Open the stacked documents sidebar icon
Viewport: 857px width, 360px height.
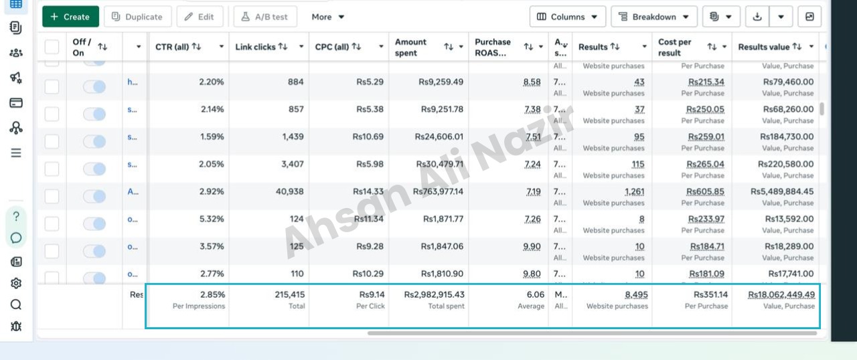[x=15, y=27]
